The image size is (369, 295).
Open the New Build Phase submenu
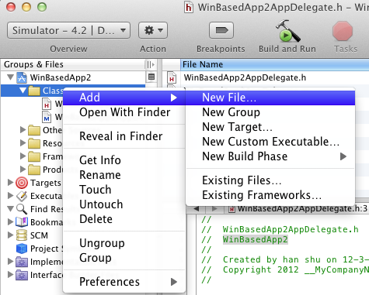(270, 156)
